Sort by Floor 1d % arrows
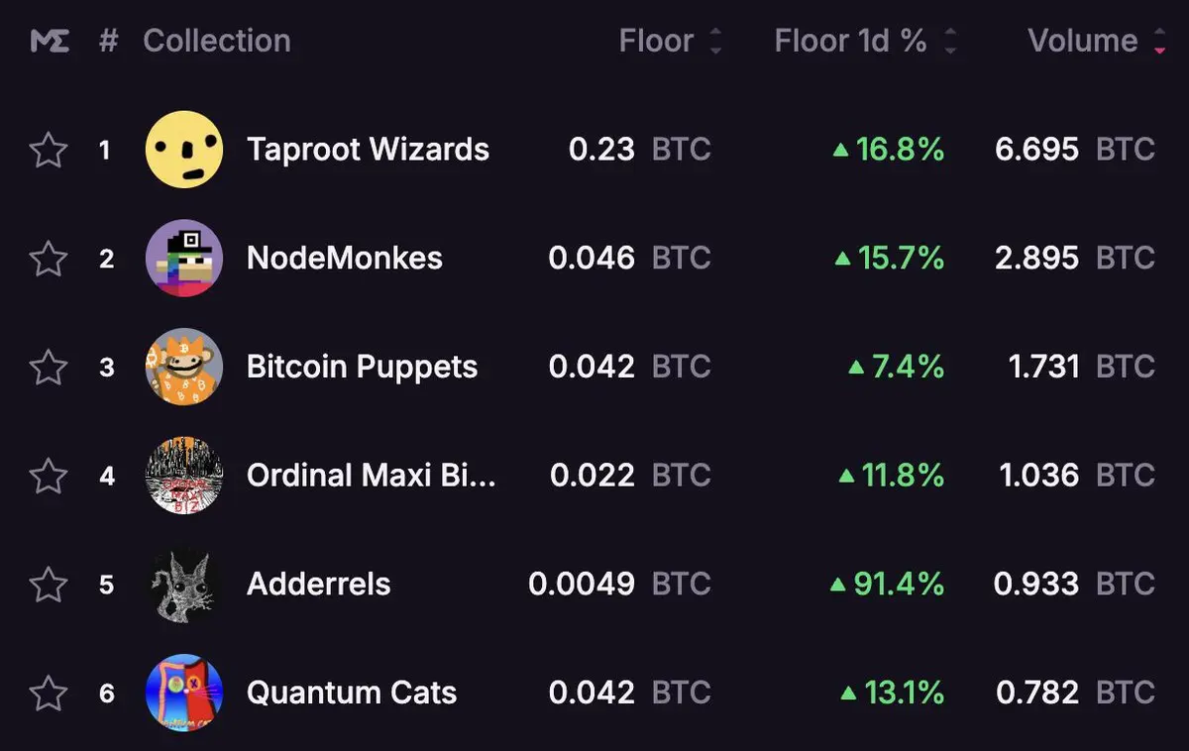Screen dimensions: 1189x751 [949, 42]
